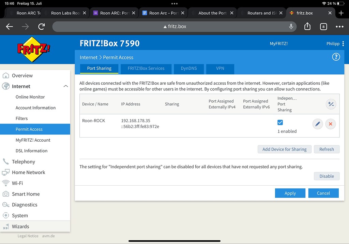The width and height of the screenshot is (349, 244).
Task: Open the DynDNS tab
Action: (x=189, y=68)
